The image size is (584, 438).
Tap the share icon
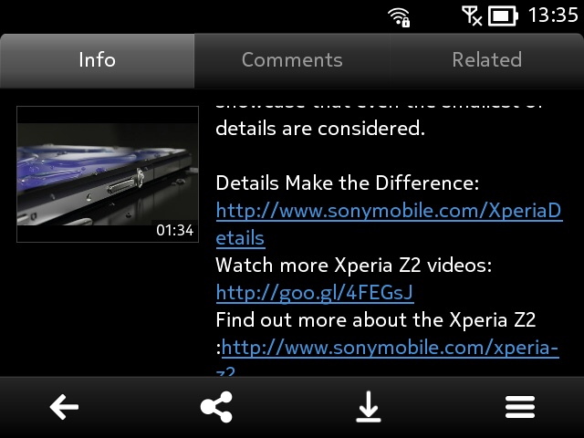pyautogui.click(x=216, y=407)
